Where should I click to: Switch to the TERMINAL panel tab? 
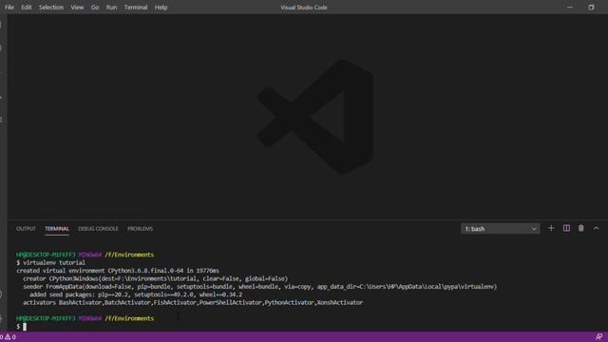[x=57, y=229]
